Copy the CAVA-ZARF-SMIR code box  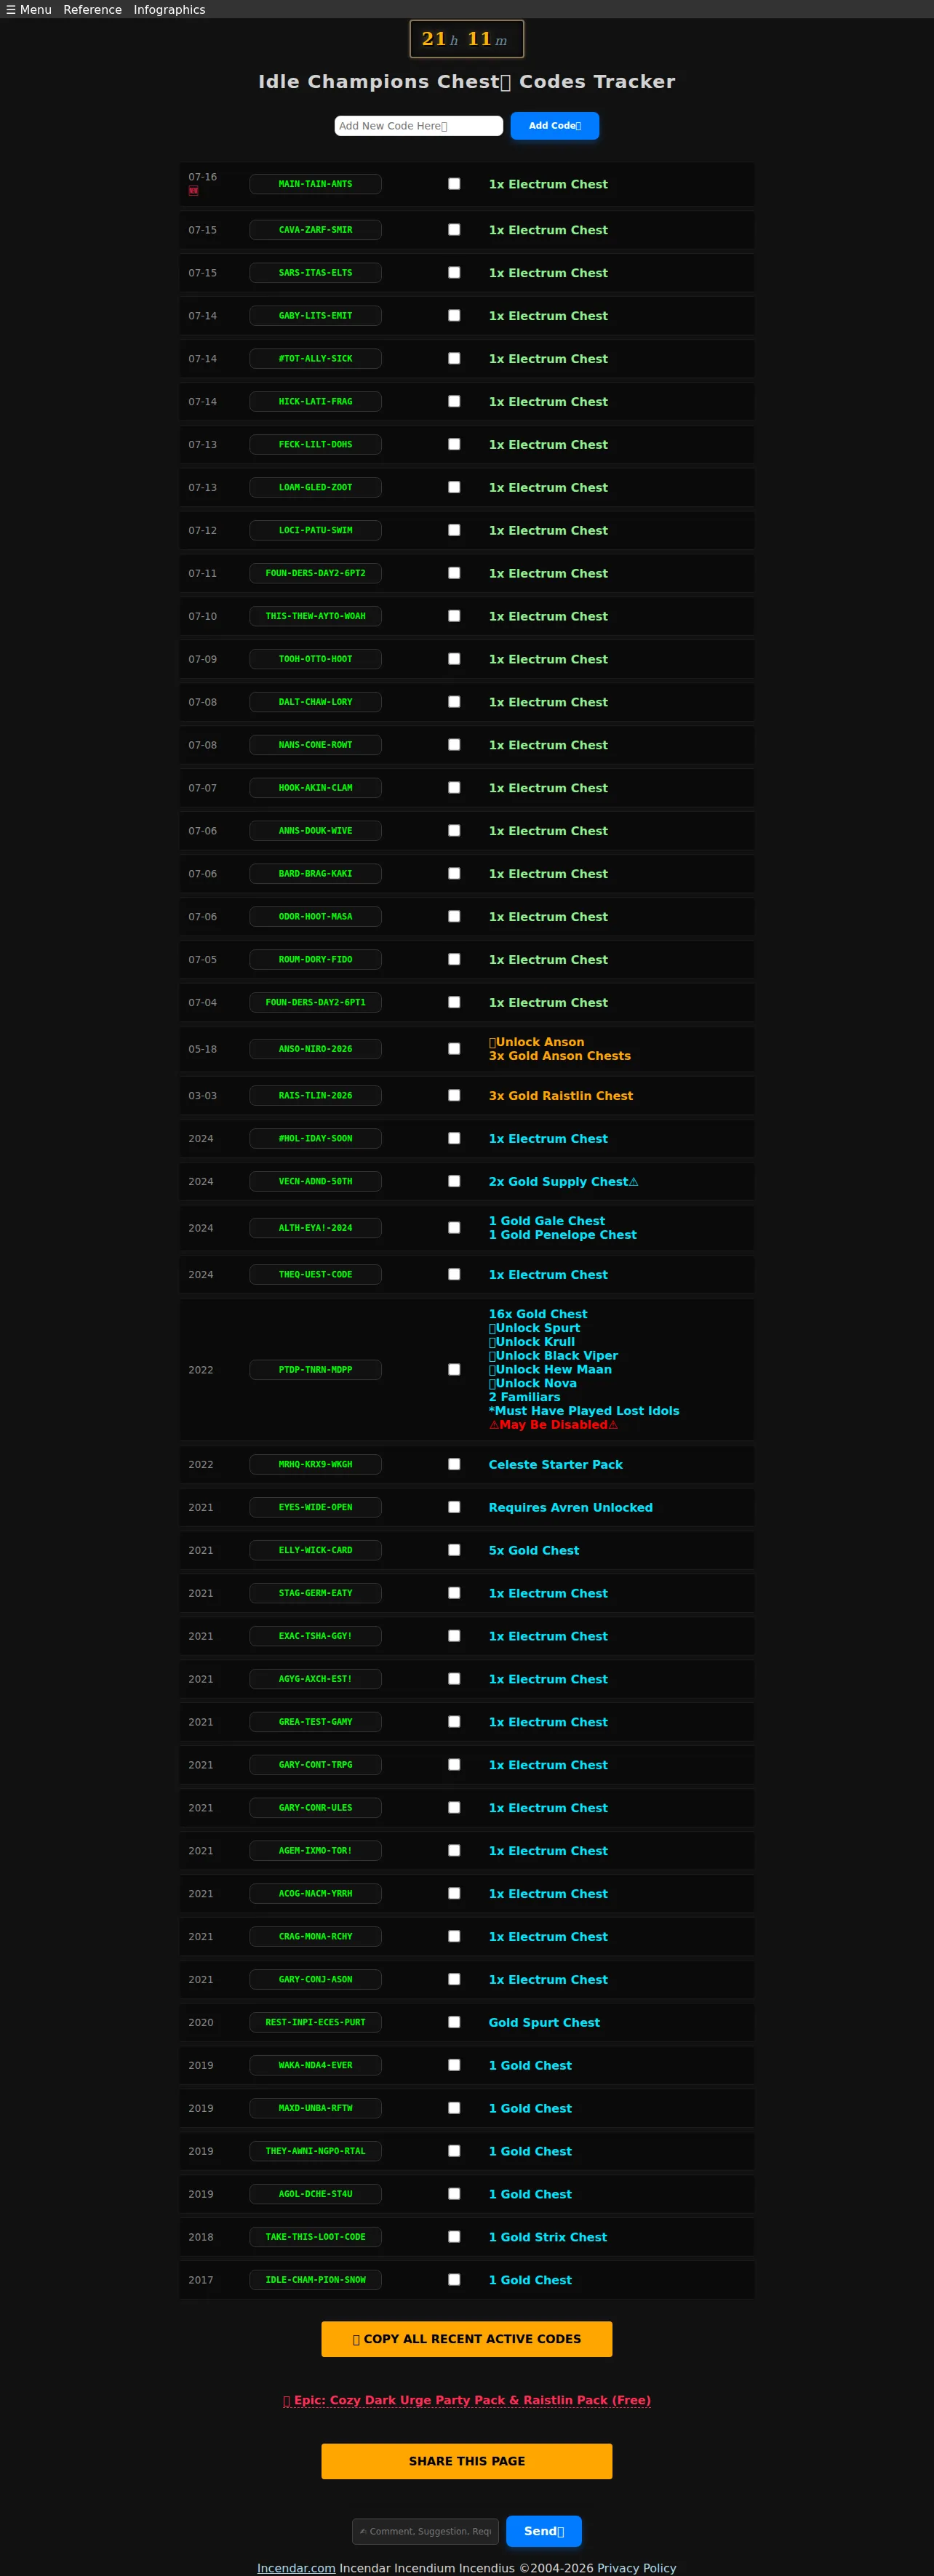pos(315,230)
